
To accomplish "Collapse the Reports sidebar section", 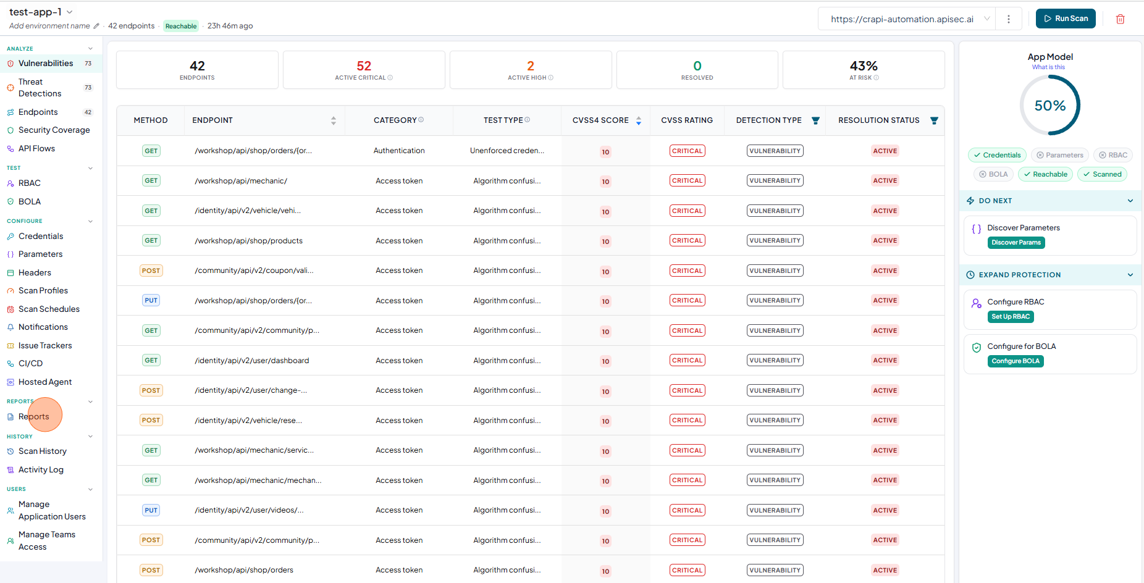I will click(x=90, y=401).
